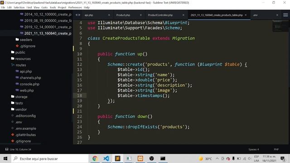Open the Tools menu
290x163 pixels.
click(x=53, y=7)
